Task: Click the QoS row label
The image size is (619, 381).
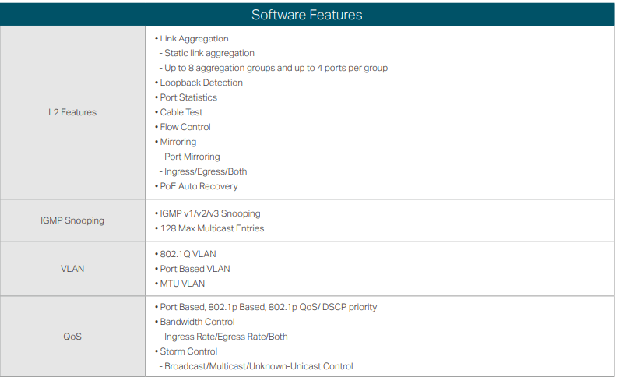Action: [72, 337]
